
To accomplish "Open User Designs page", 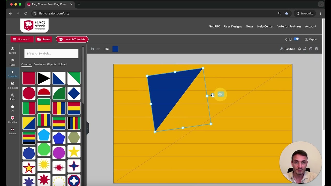I will [233, 26].
